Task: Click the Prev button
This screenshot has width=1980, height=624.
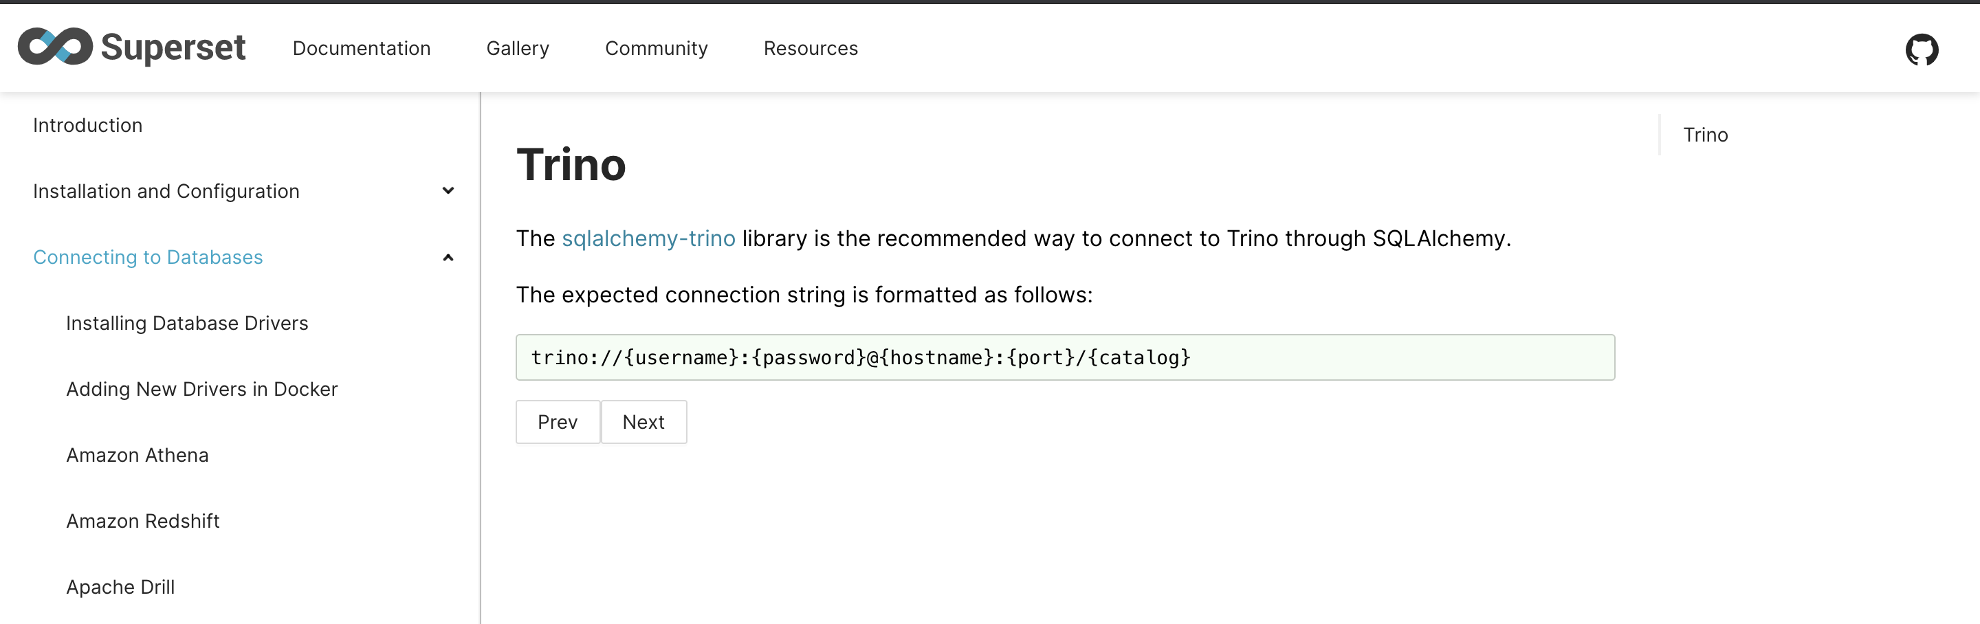Action: [558, 422]
